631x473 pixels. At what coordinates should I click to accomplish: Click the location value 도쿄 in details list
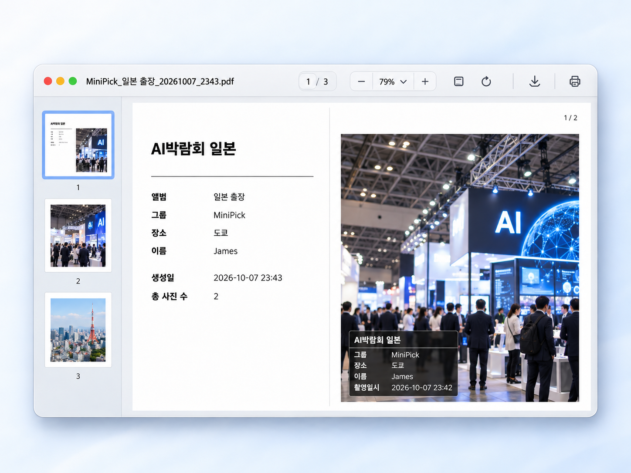(x=221, y=233)
